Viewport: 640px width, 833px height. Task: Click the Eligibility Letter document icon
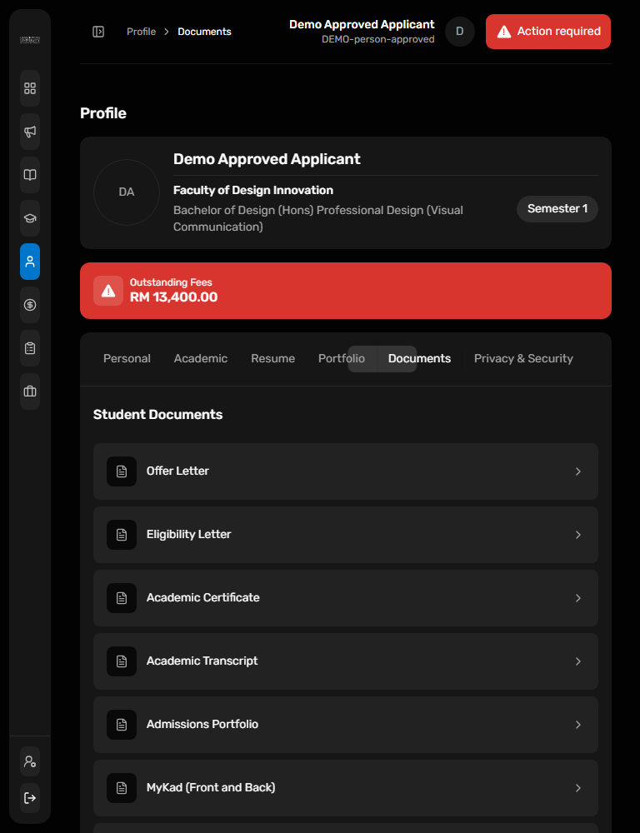[x=122, y=535]
